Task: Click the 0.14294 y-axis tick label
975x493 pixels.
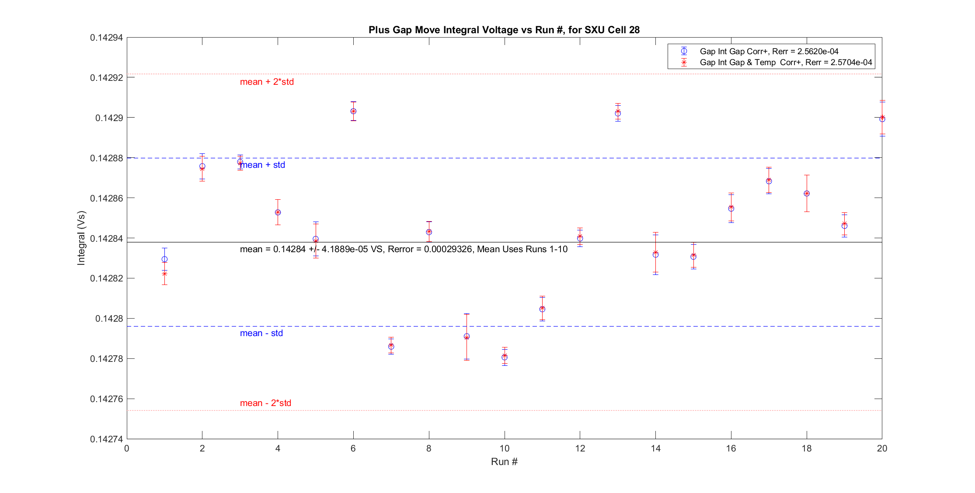Action: point(106,38)
